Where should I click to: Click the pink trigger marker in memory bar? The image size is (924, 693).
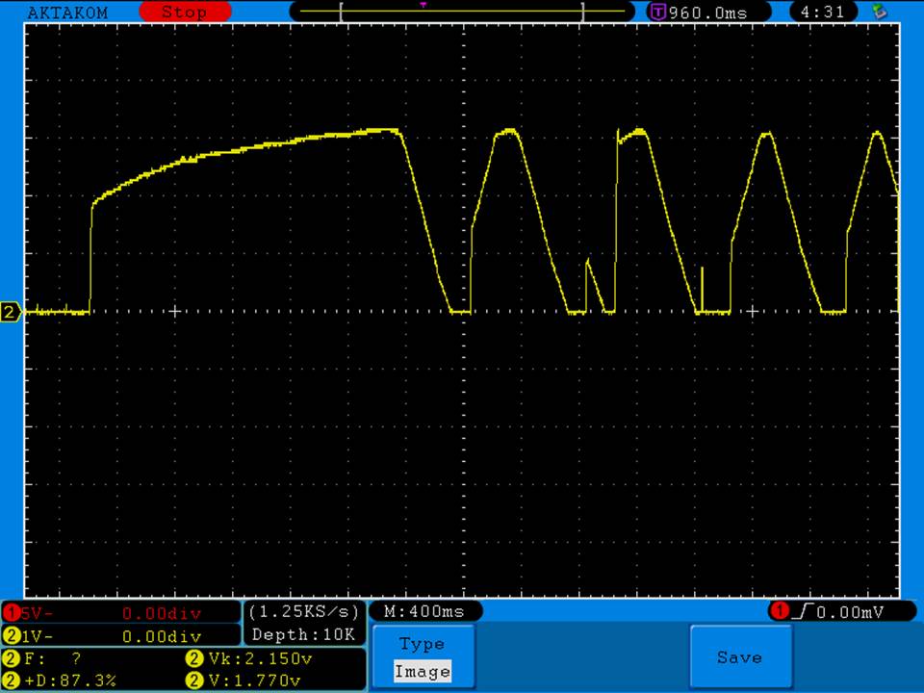point(423,5)
